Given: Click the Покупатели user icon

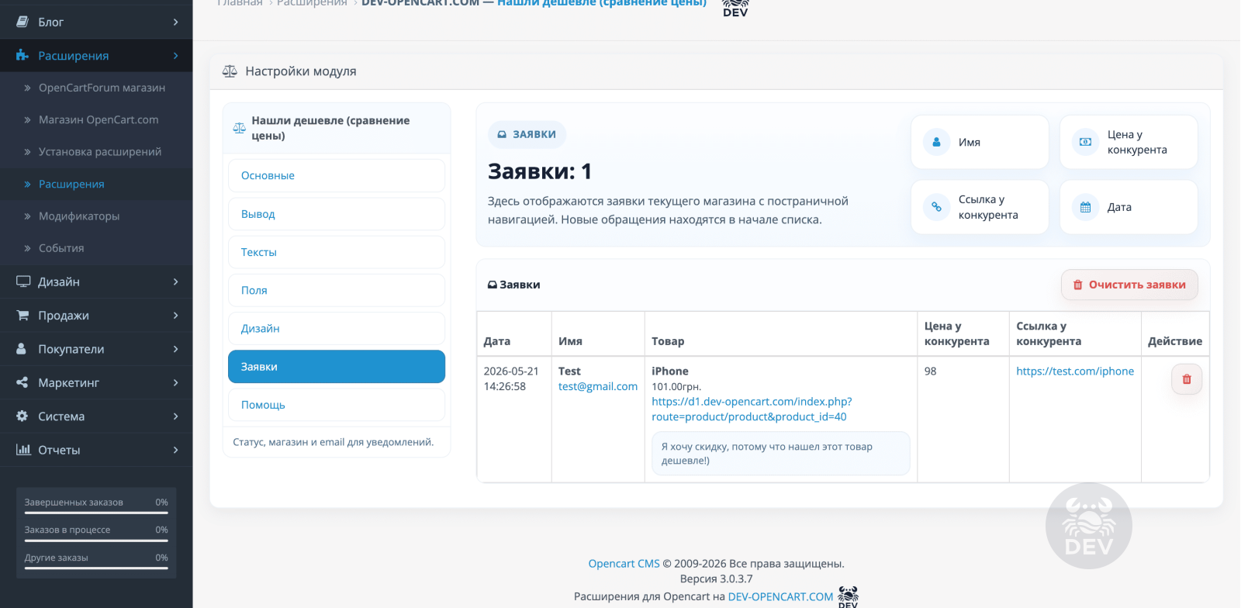Looking at the screenshot, I should (x=22, y=349).
